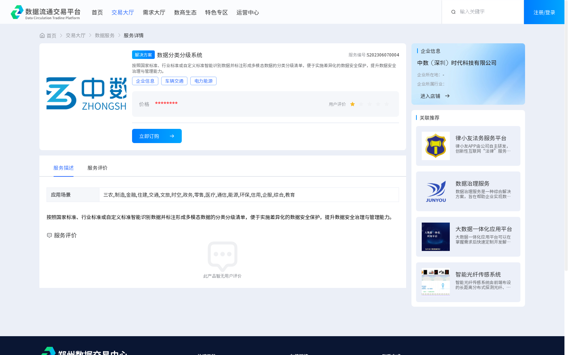Switch to 服务描述 tab
The width and height of the screenshot is (568, 355).
coord(64,168)
